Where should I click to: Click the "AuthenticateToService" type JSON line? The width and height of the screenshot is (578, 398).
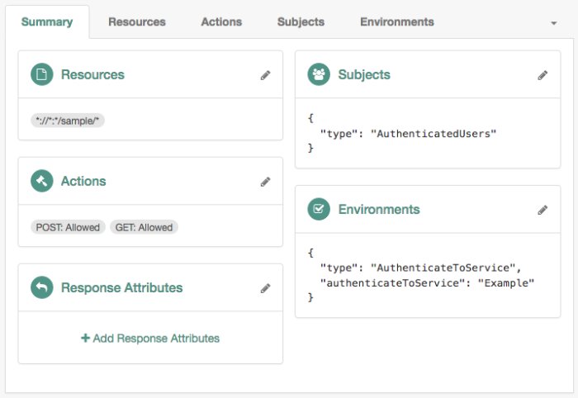(x=420, y=268)
